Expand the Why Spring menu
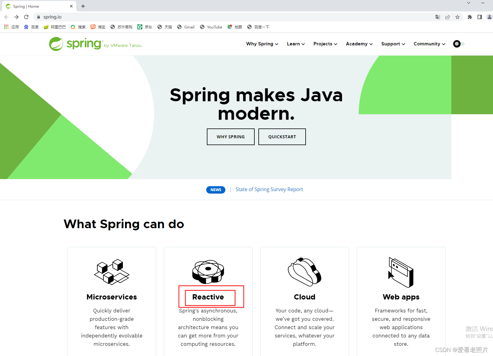Image resolution: width=493 pixels, height=356 pixels. point(262,44)
